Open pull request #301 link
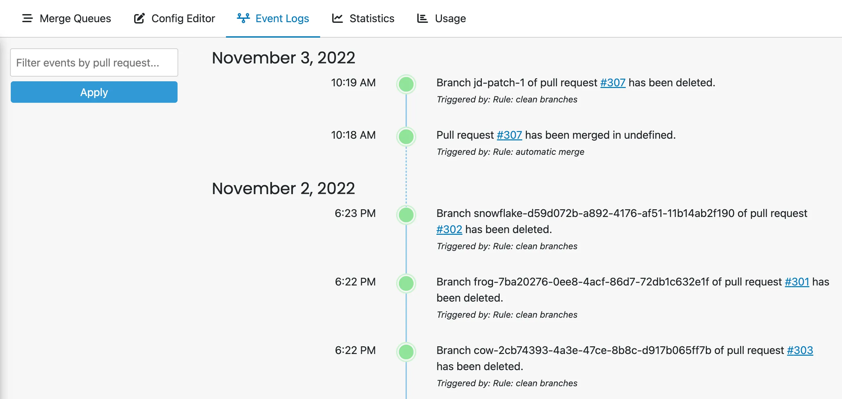This screenshot has width=842, height=399. pos(797,282)
